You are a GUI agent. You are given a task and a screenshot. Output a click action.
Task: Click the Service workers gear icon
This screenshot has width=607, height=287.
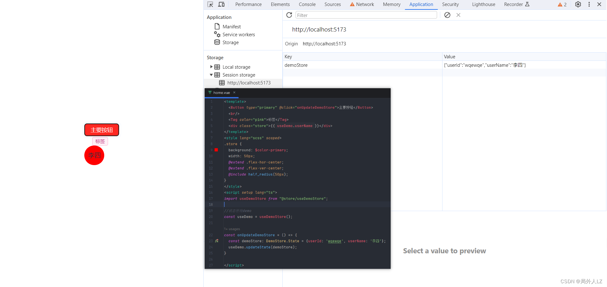pyautogui.click(x=217, y=34)
